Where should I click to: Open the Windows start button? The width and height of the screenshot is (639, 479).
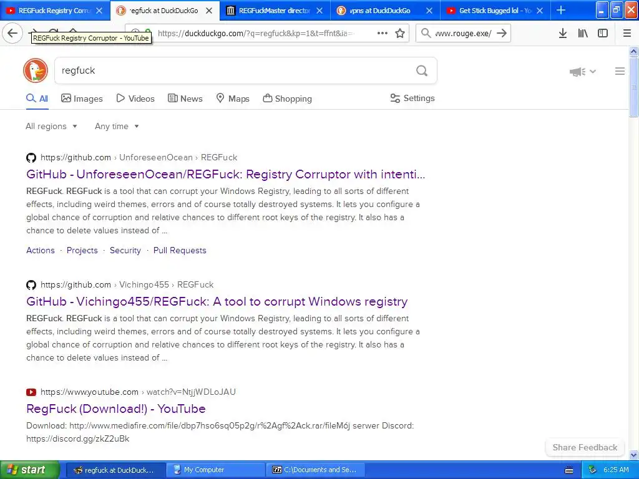coord(30,470)
